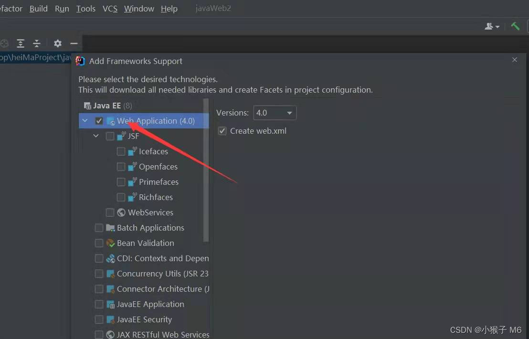The width and height of the screenshot is (529, 339).
Task: Click the frameworks list vertical scrollbar
Action: point(206,170)
